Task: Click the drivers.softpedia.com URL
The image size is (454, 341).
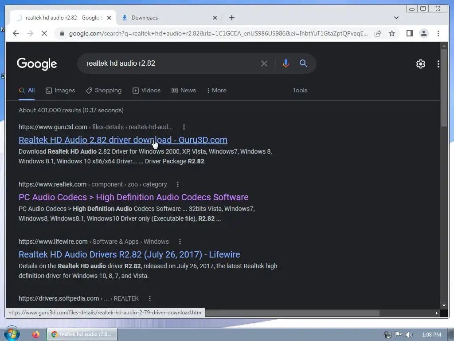Action: pos(79,298)
